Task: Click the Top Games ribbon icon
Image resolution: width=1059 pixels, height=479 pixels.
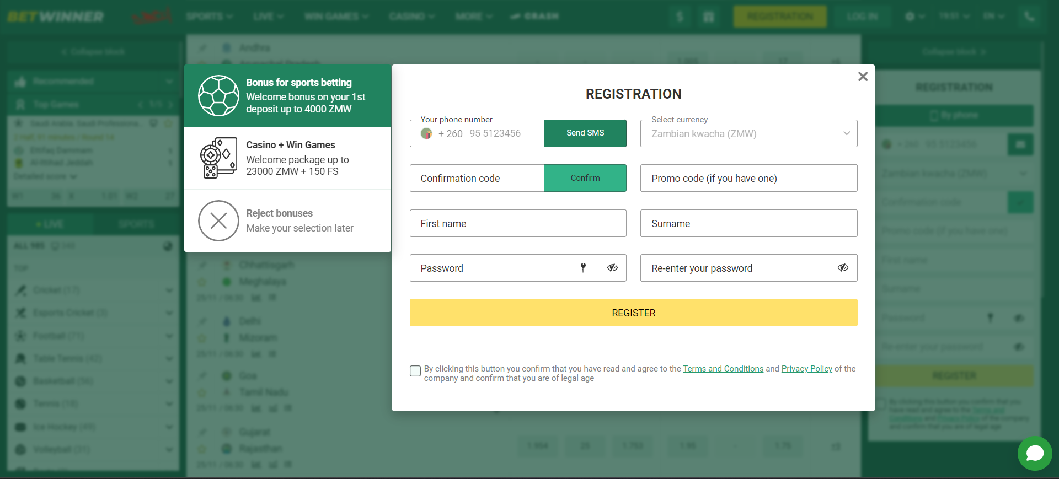Action: coord(20,104)
